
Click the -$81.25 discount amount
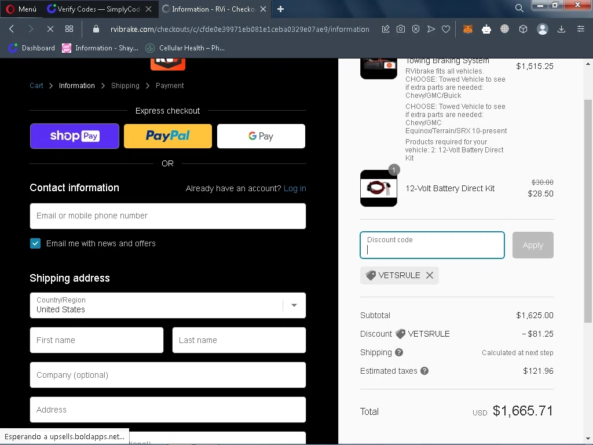point(537,334)
